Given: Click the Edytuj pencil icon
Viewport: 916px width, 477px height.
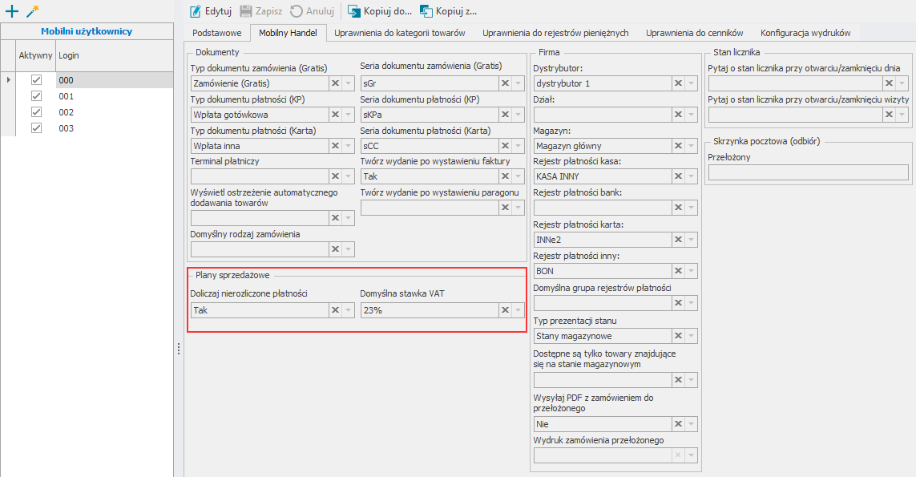Looking at the screenshot, I should click(196, 11).
